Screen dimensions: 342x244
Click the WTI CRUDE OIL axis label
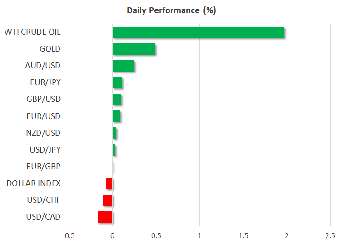pyautogui.click(x=32, y=32)
